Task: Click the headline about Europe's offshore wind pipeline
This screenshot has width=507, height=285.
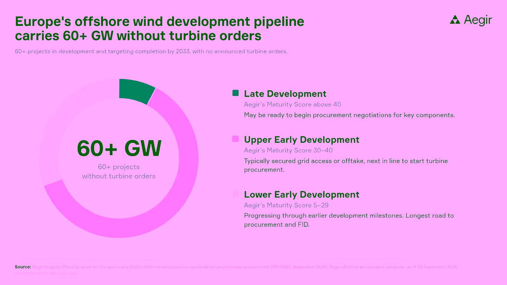Action: (x=160, y=28)
